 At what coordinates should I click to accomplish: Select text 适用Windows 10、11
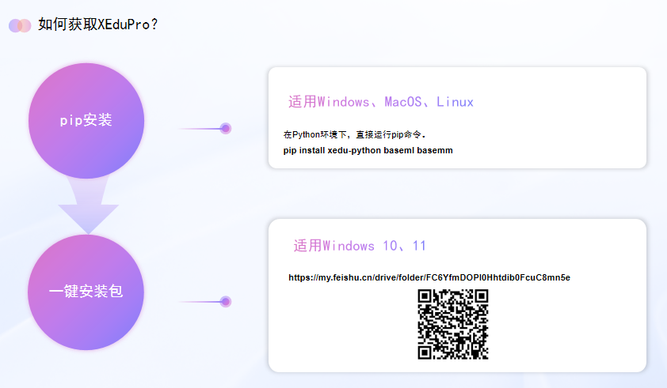point(360,246)
